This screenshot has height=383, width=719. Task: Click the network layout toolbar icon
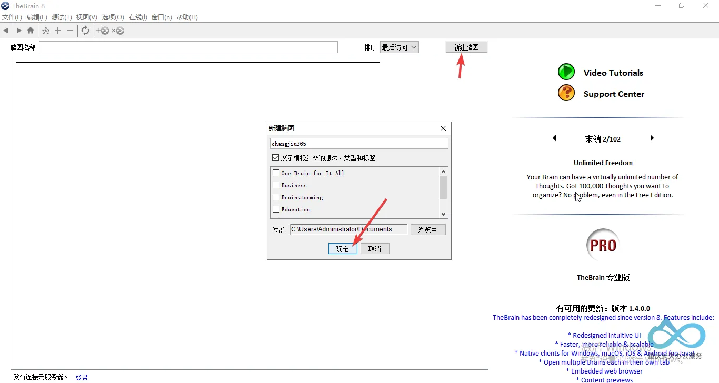pyautogui.click(x=46, y=31)
